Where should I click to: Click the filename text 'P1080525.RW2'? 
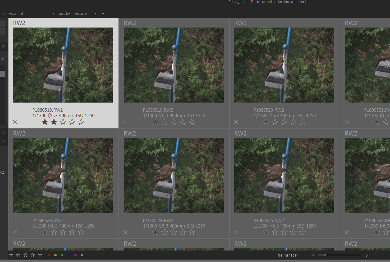(269, 221)
